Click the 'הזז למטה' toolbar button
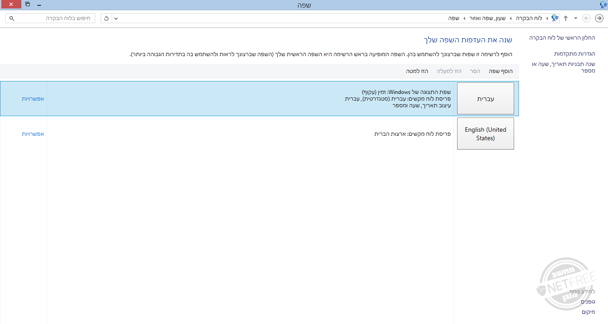This screenshot has height=324, width=608. click(x=417, y=71)
